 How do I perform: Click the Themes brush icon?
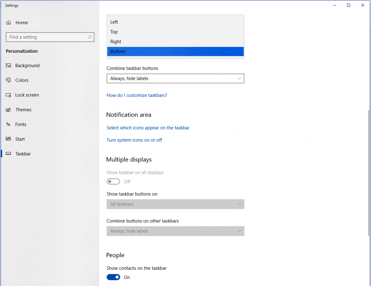pyautogui.click(x=8, y=110)
